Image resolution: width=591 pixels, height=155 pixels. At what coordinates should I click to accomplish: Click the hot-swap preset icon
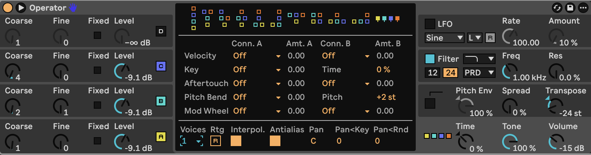pyautogui.click(x=557, y=8)
